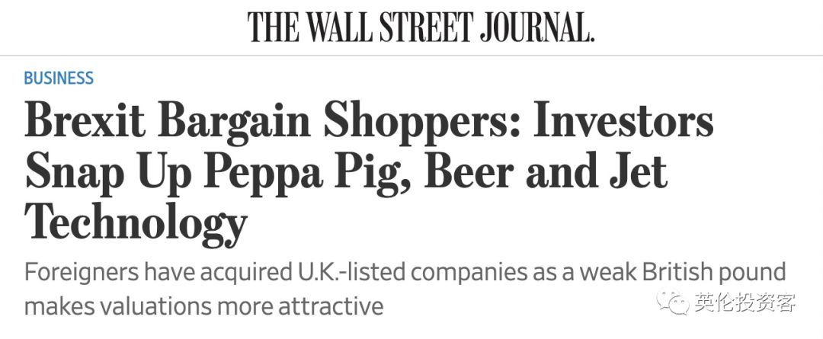The height and width of the screenshot is (339, 823).
Task: Click the word "Technology" in the headline
Action: pyautogui.click(x=136, y=222)
